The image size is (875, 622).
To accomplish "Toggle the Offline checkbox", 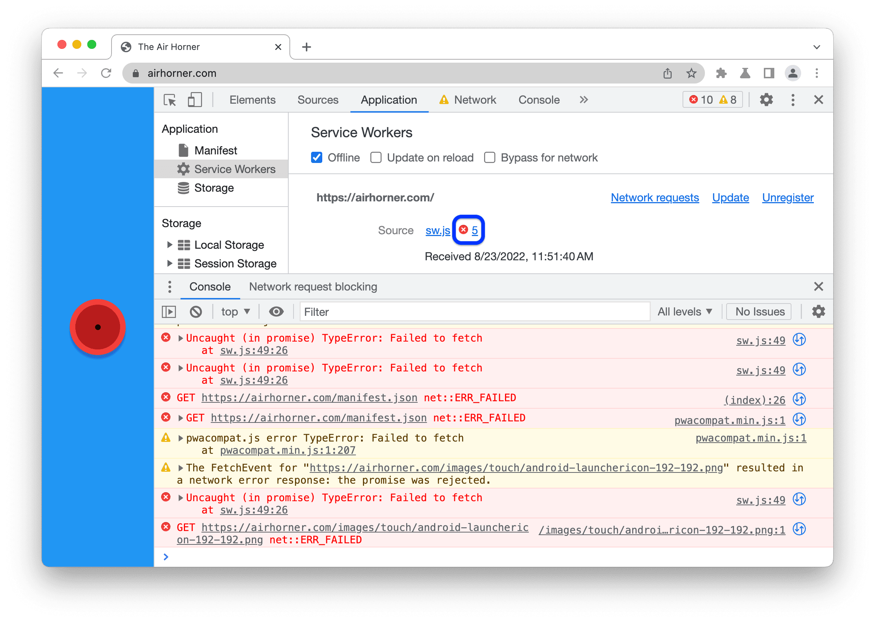I will pyautogui.click(x=317, y=157).
